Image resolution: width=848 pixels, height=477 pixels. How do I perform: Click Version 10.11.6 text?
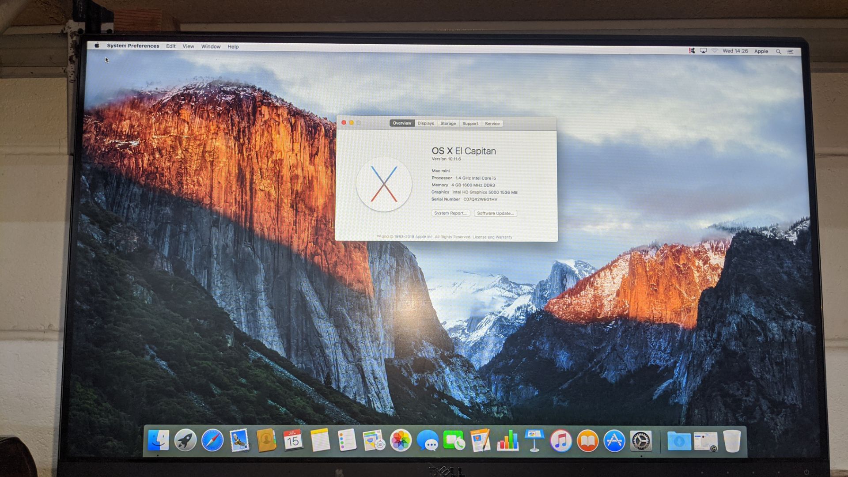pos(446,159)
